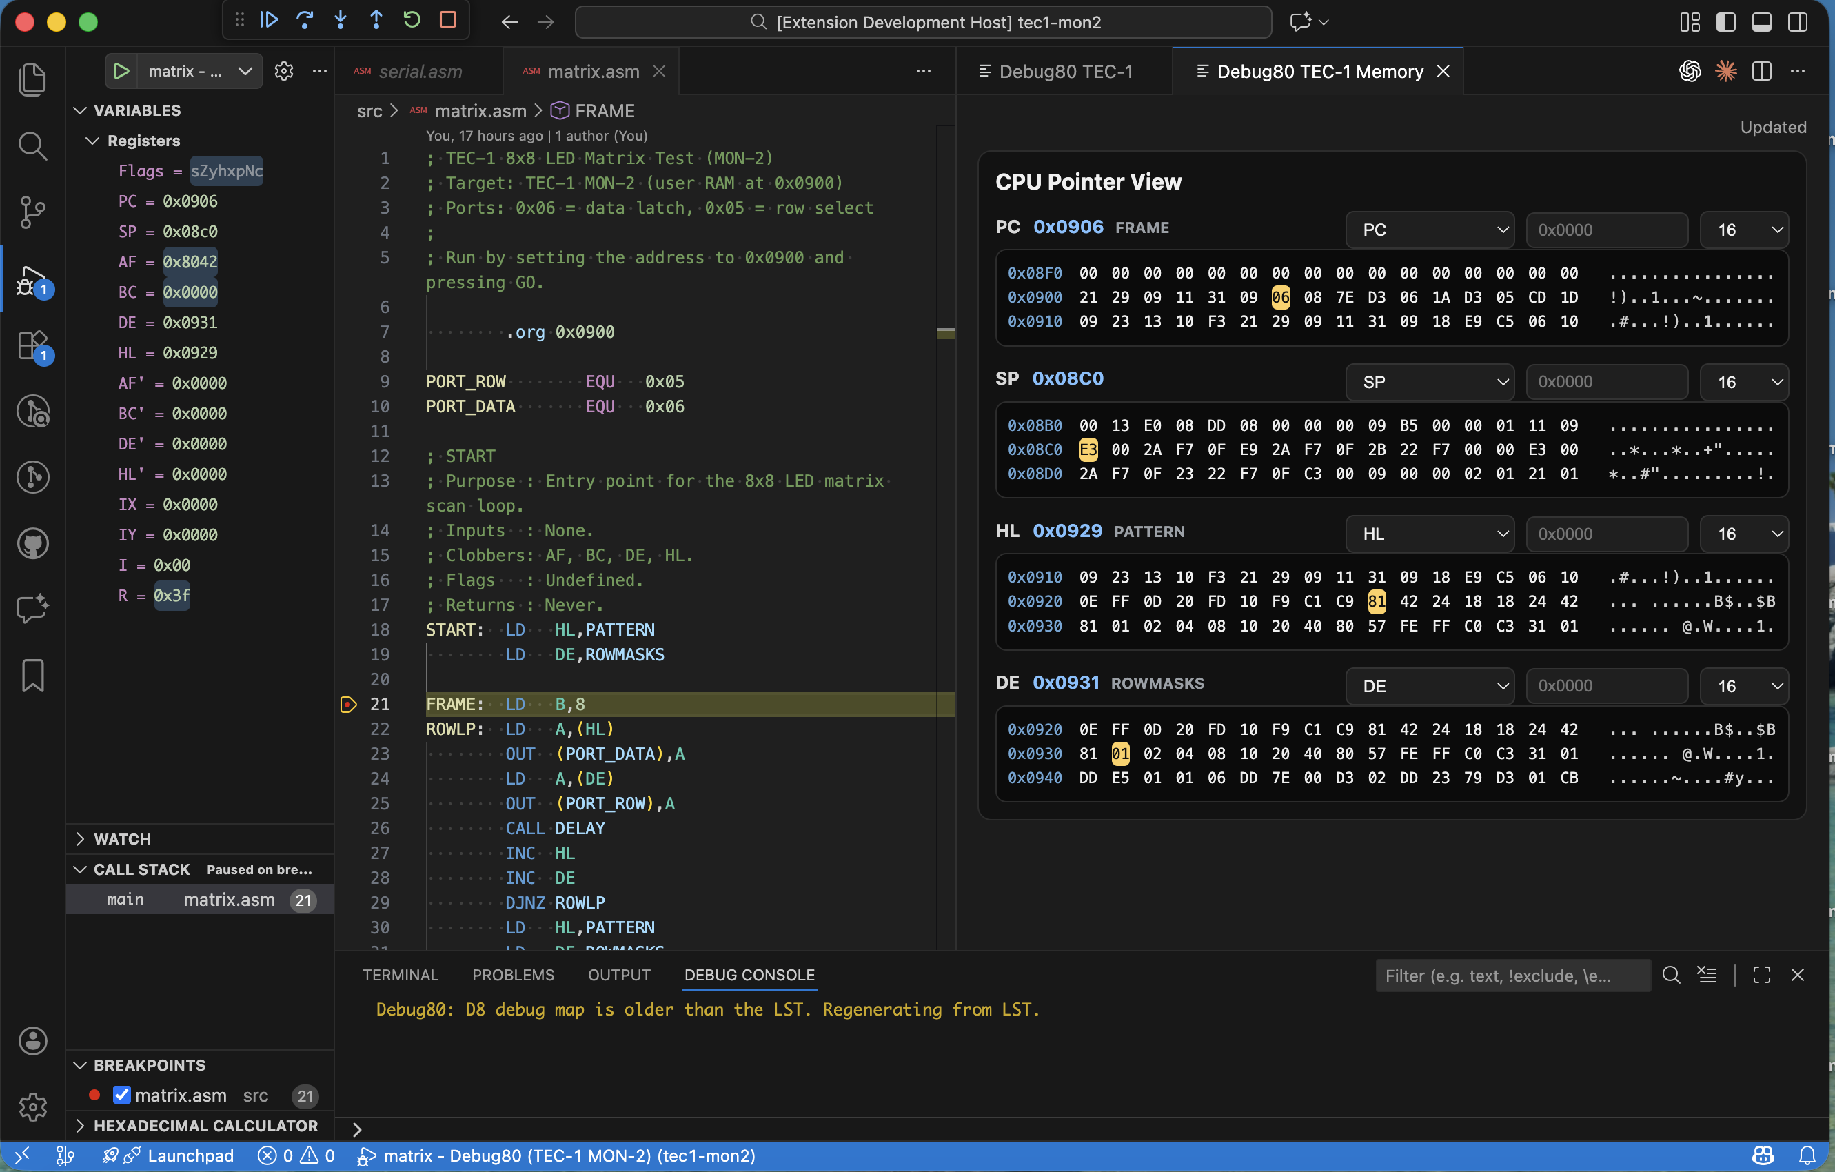The image size is (1835, 1172).
Task: Click the Step Into debug icon
Action: point(341,21)
